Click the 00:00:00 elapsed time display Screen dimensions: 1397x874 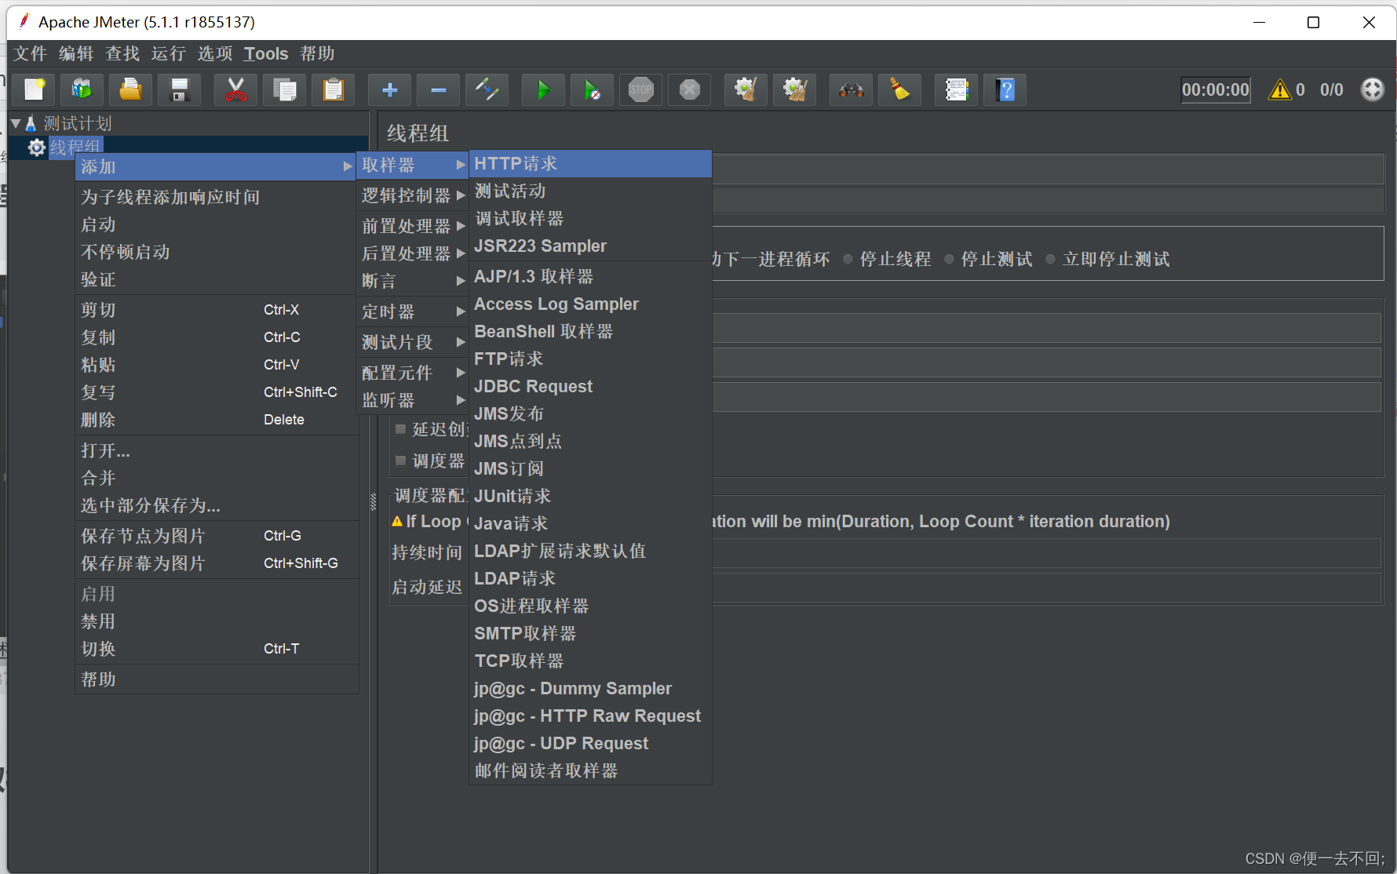point(1216,89)
